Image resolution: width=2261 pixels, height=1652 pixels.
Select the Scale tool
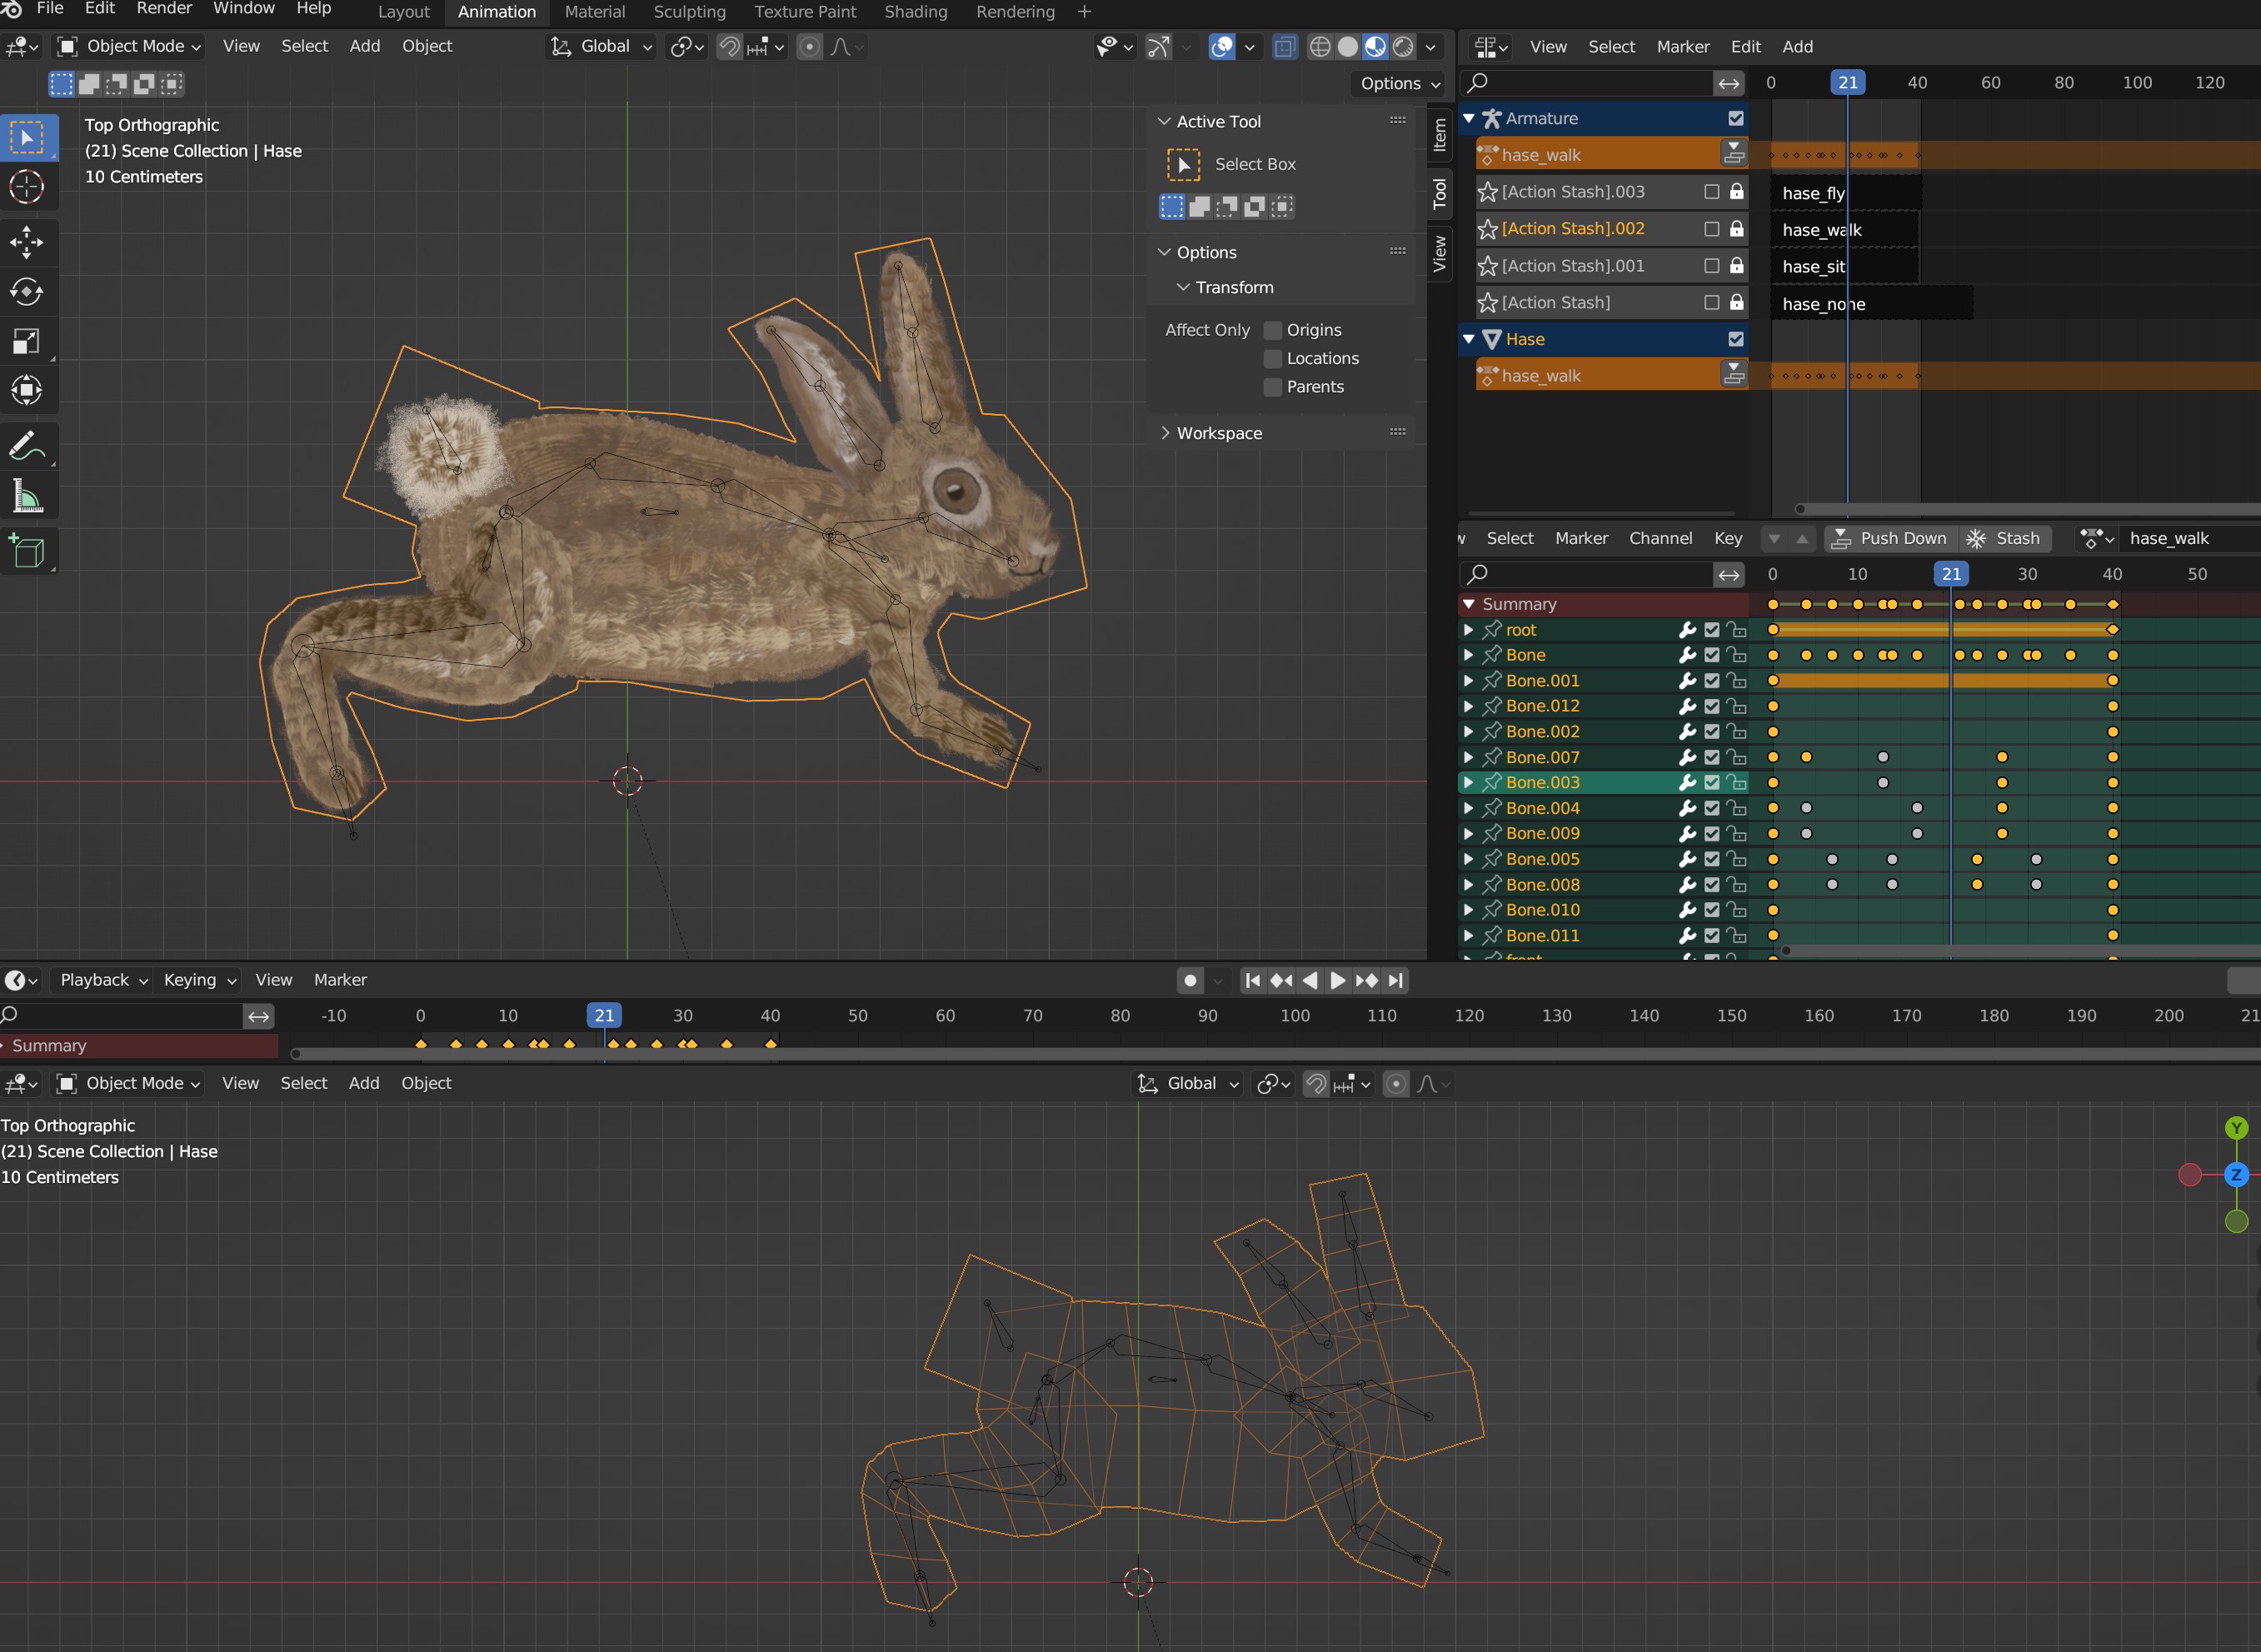[27, 341]
